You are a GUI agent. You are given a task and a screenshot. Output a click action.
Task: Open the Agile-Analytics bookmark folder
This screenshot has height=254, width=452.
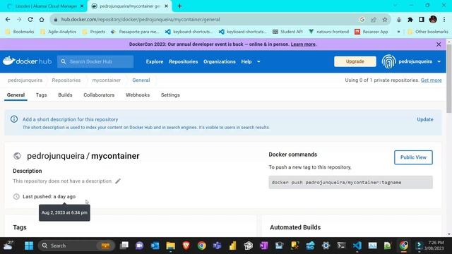coord(58,32)
